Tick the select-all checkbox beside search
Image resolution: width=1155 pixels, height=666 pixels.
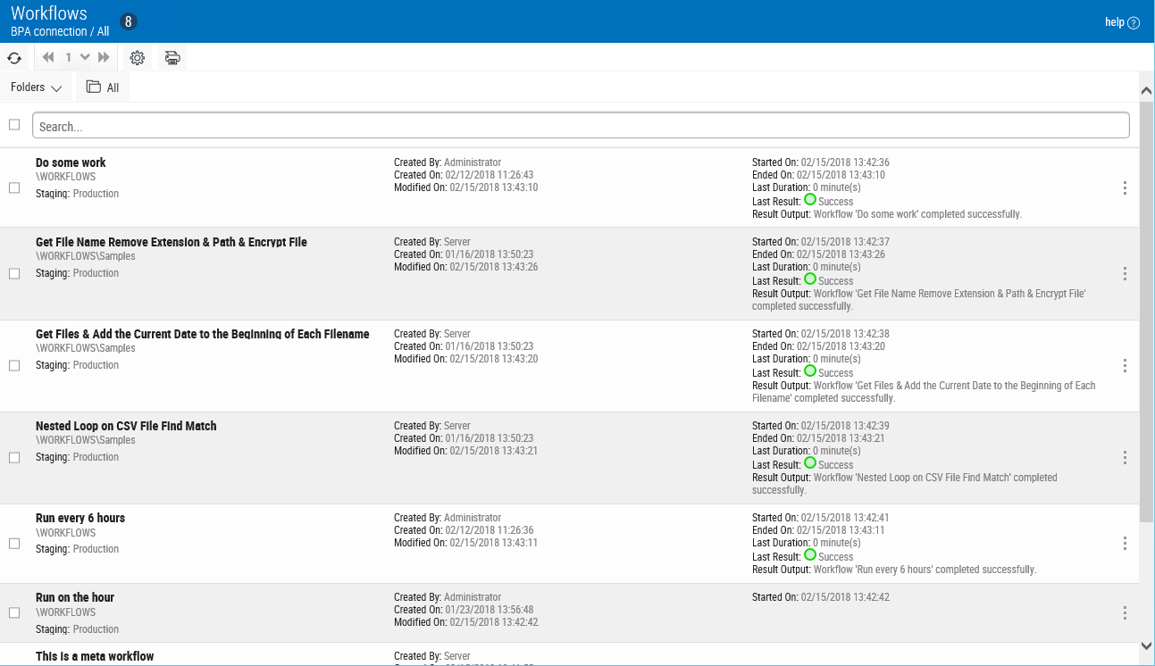[x=14, y=125]
